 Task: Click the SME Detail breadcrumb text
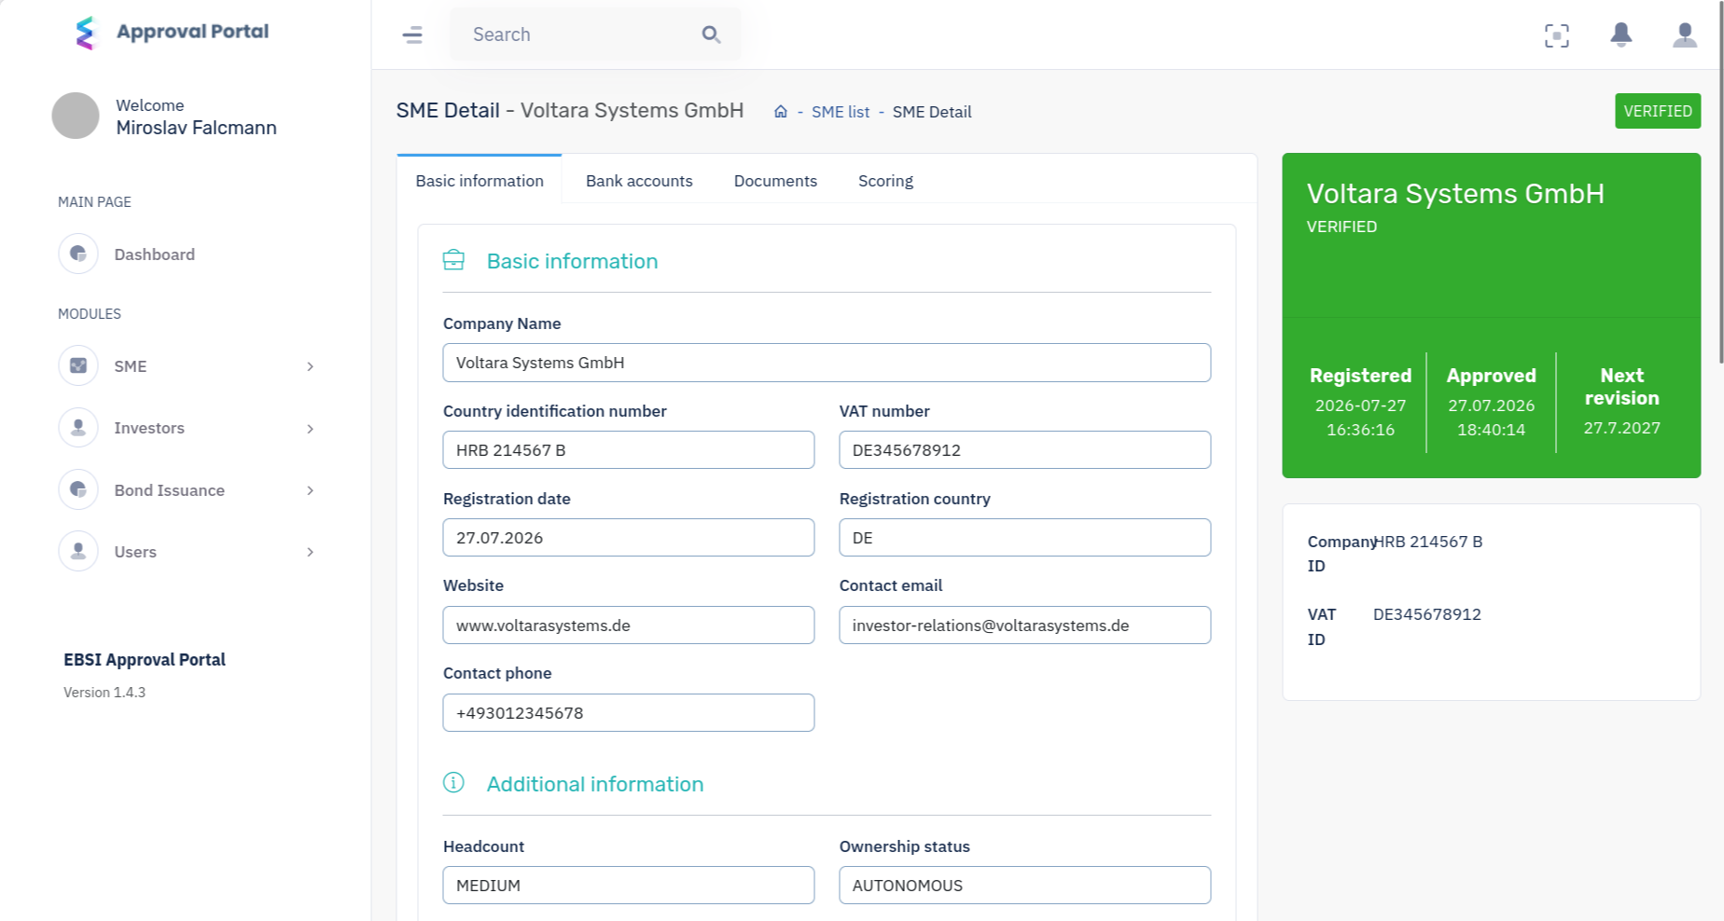click(931, 112)
